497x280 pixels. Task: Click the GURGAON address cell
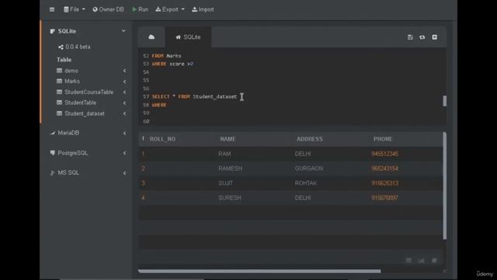pyautogui.click(x=309, y=168)
